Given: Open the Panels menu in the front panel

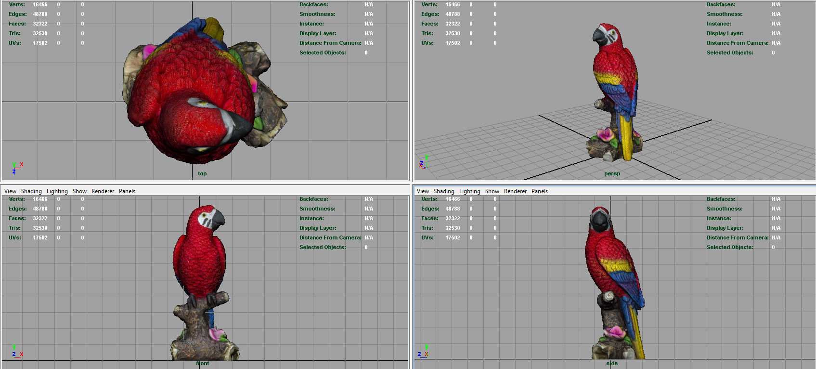Looking at the screenshot, I should point(127,191).
